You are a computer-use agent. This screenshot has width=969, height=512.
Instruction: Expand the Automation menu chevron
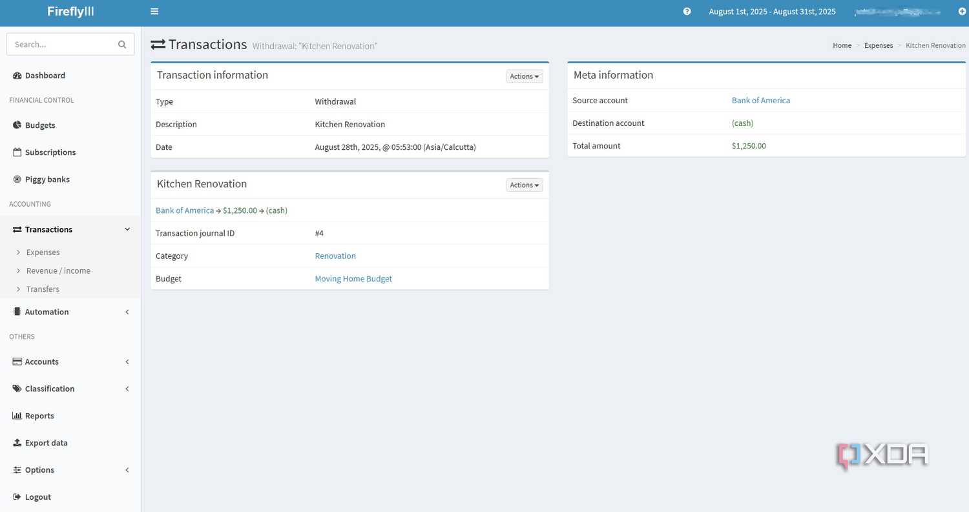coord(127,312)
